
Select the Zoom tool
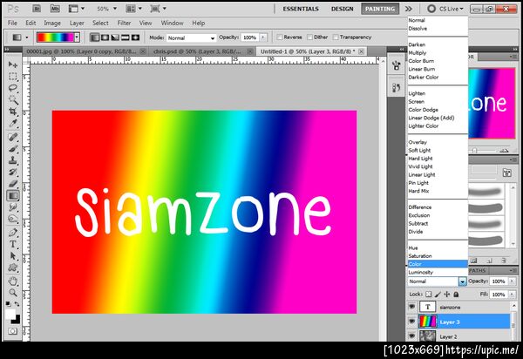pyautogui.click(x=13, y=293)
